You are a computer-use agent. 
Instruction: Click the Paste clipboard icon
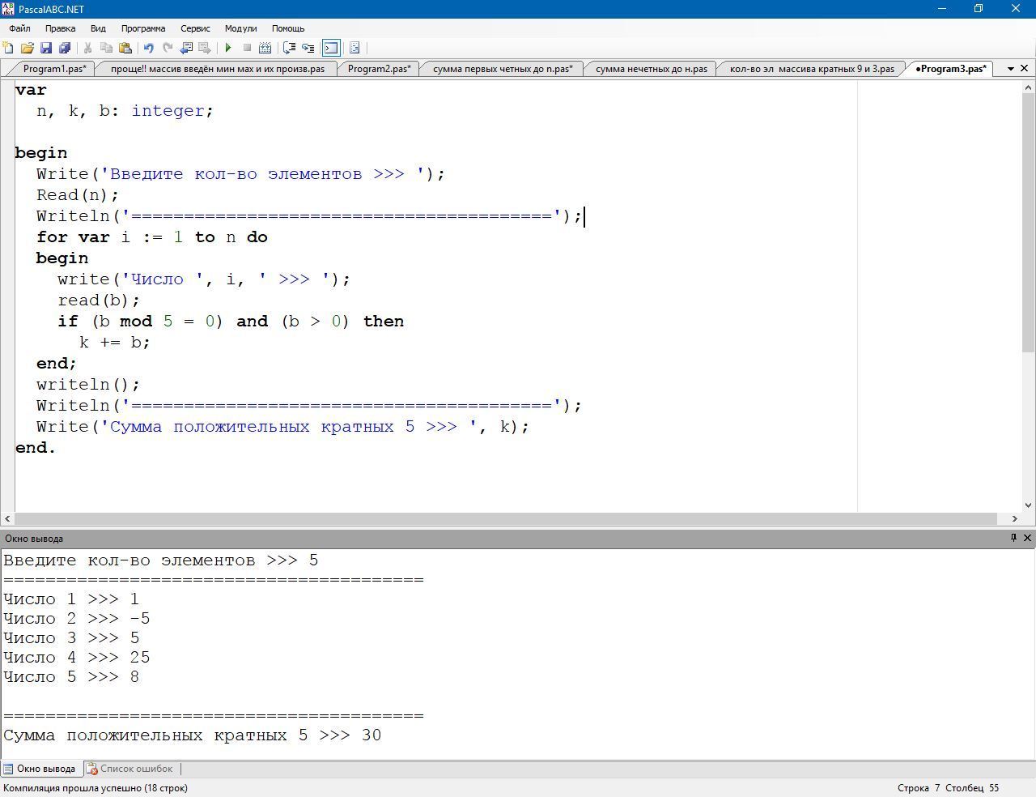(125, 48)
